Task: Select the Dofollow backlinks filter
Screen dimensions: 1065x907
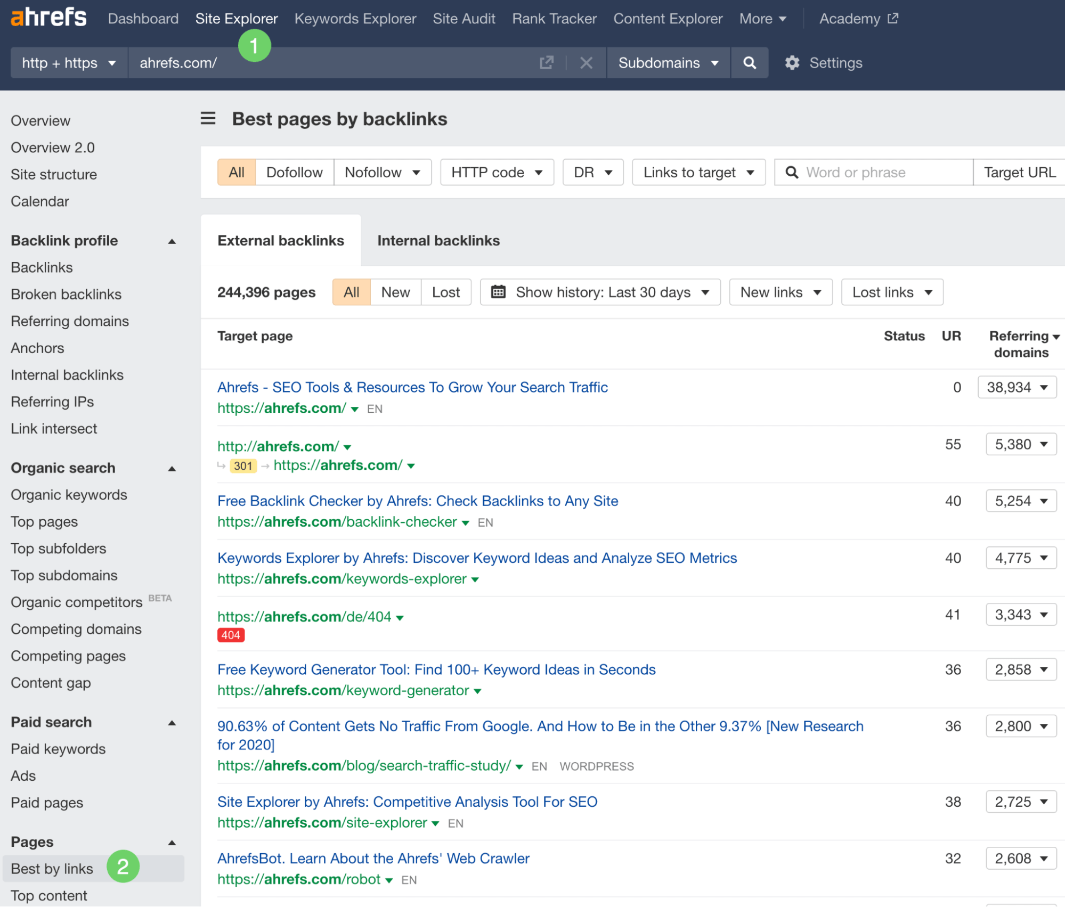Action: 294,172
